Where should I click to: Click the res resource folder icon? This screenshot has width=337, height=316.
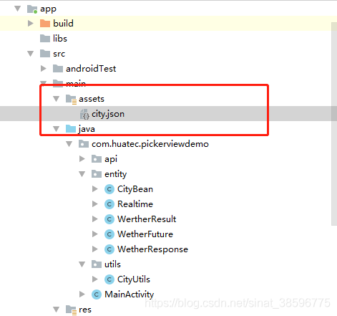[71, 310]
